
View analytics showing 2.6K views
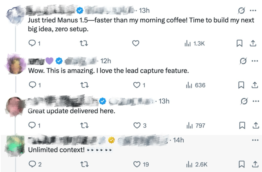pos(196,164)
